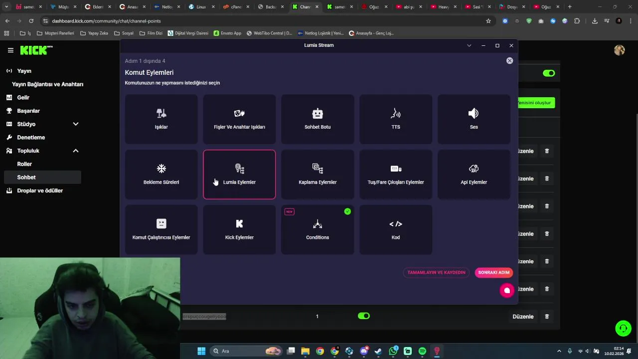Delete the reward in the last row
Viewport: 638px width, 359px height.
pos(547,317)
